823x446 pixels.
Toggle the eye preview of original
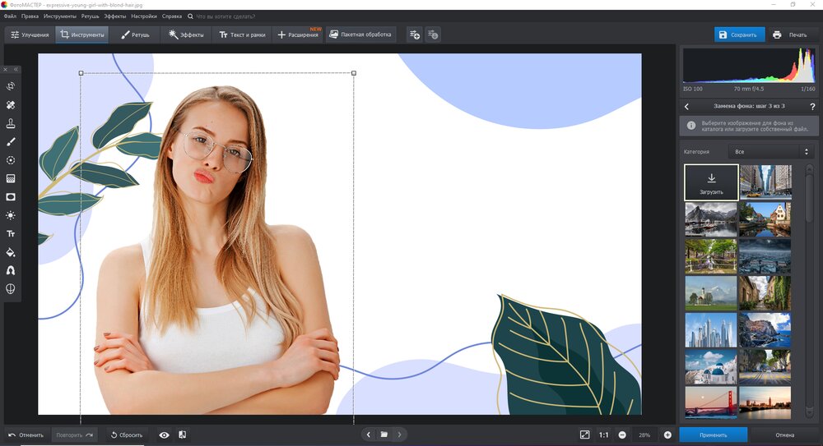[x=165, y=435]
